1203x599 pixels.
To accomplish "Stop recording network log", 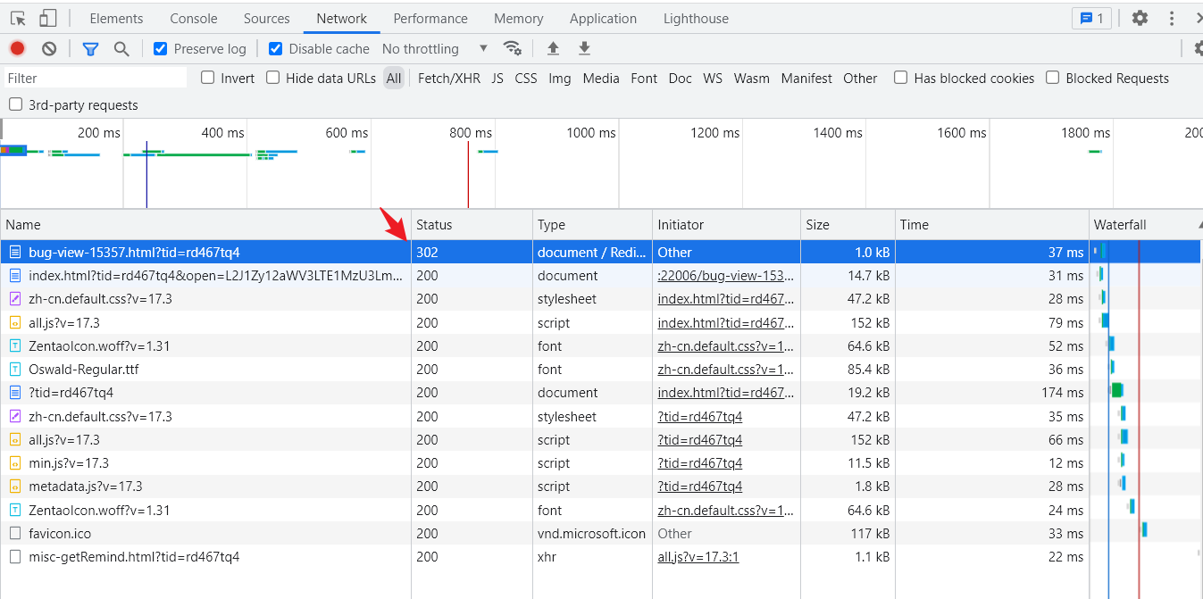I will pos(18,49).
